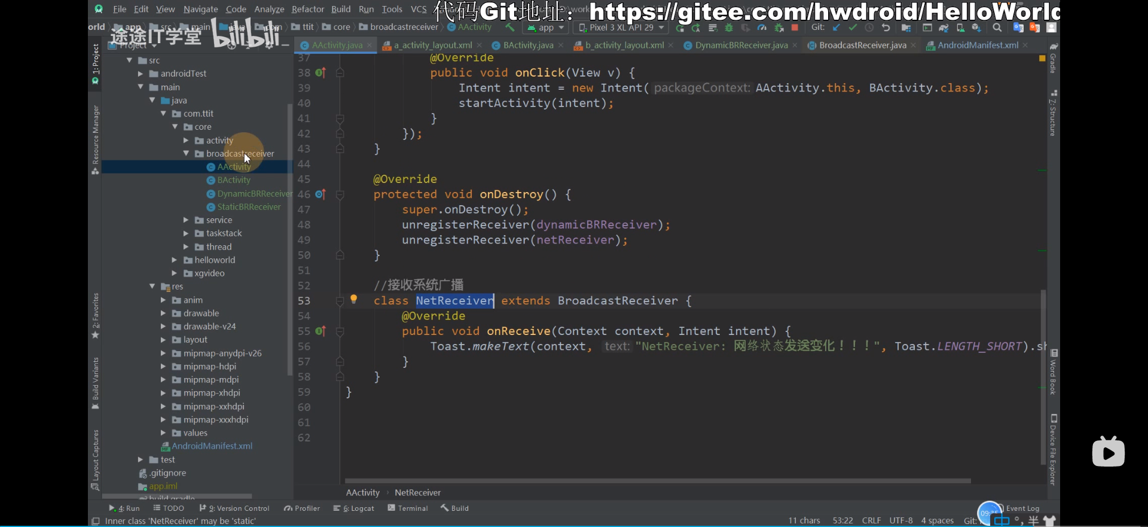Open the Device File Explorer side panel

tap(1054, 449)
